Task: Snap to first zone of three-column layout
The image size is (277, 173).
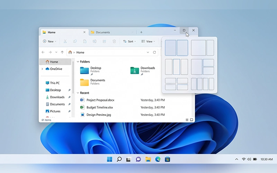Action: [x=169, y=67]
